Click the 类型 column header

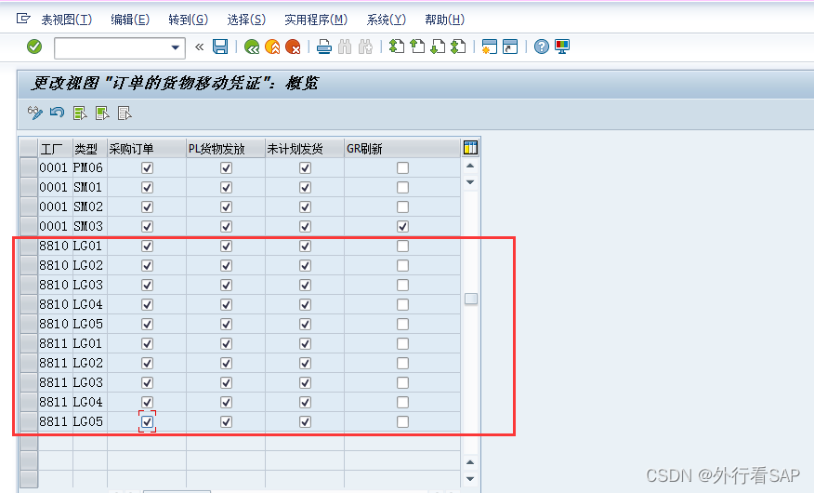click(89, 149)
